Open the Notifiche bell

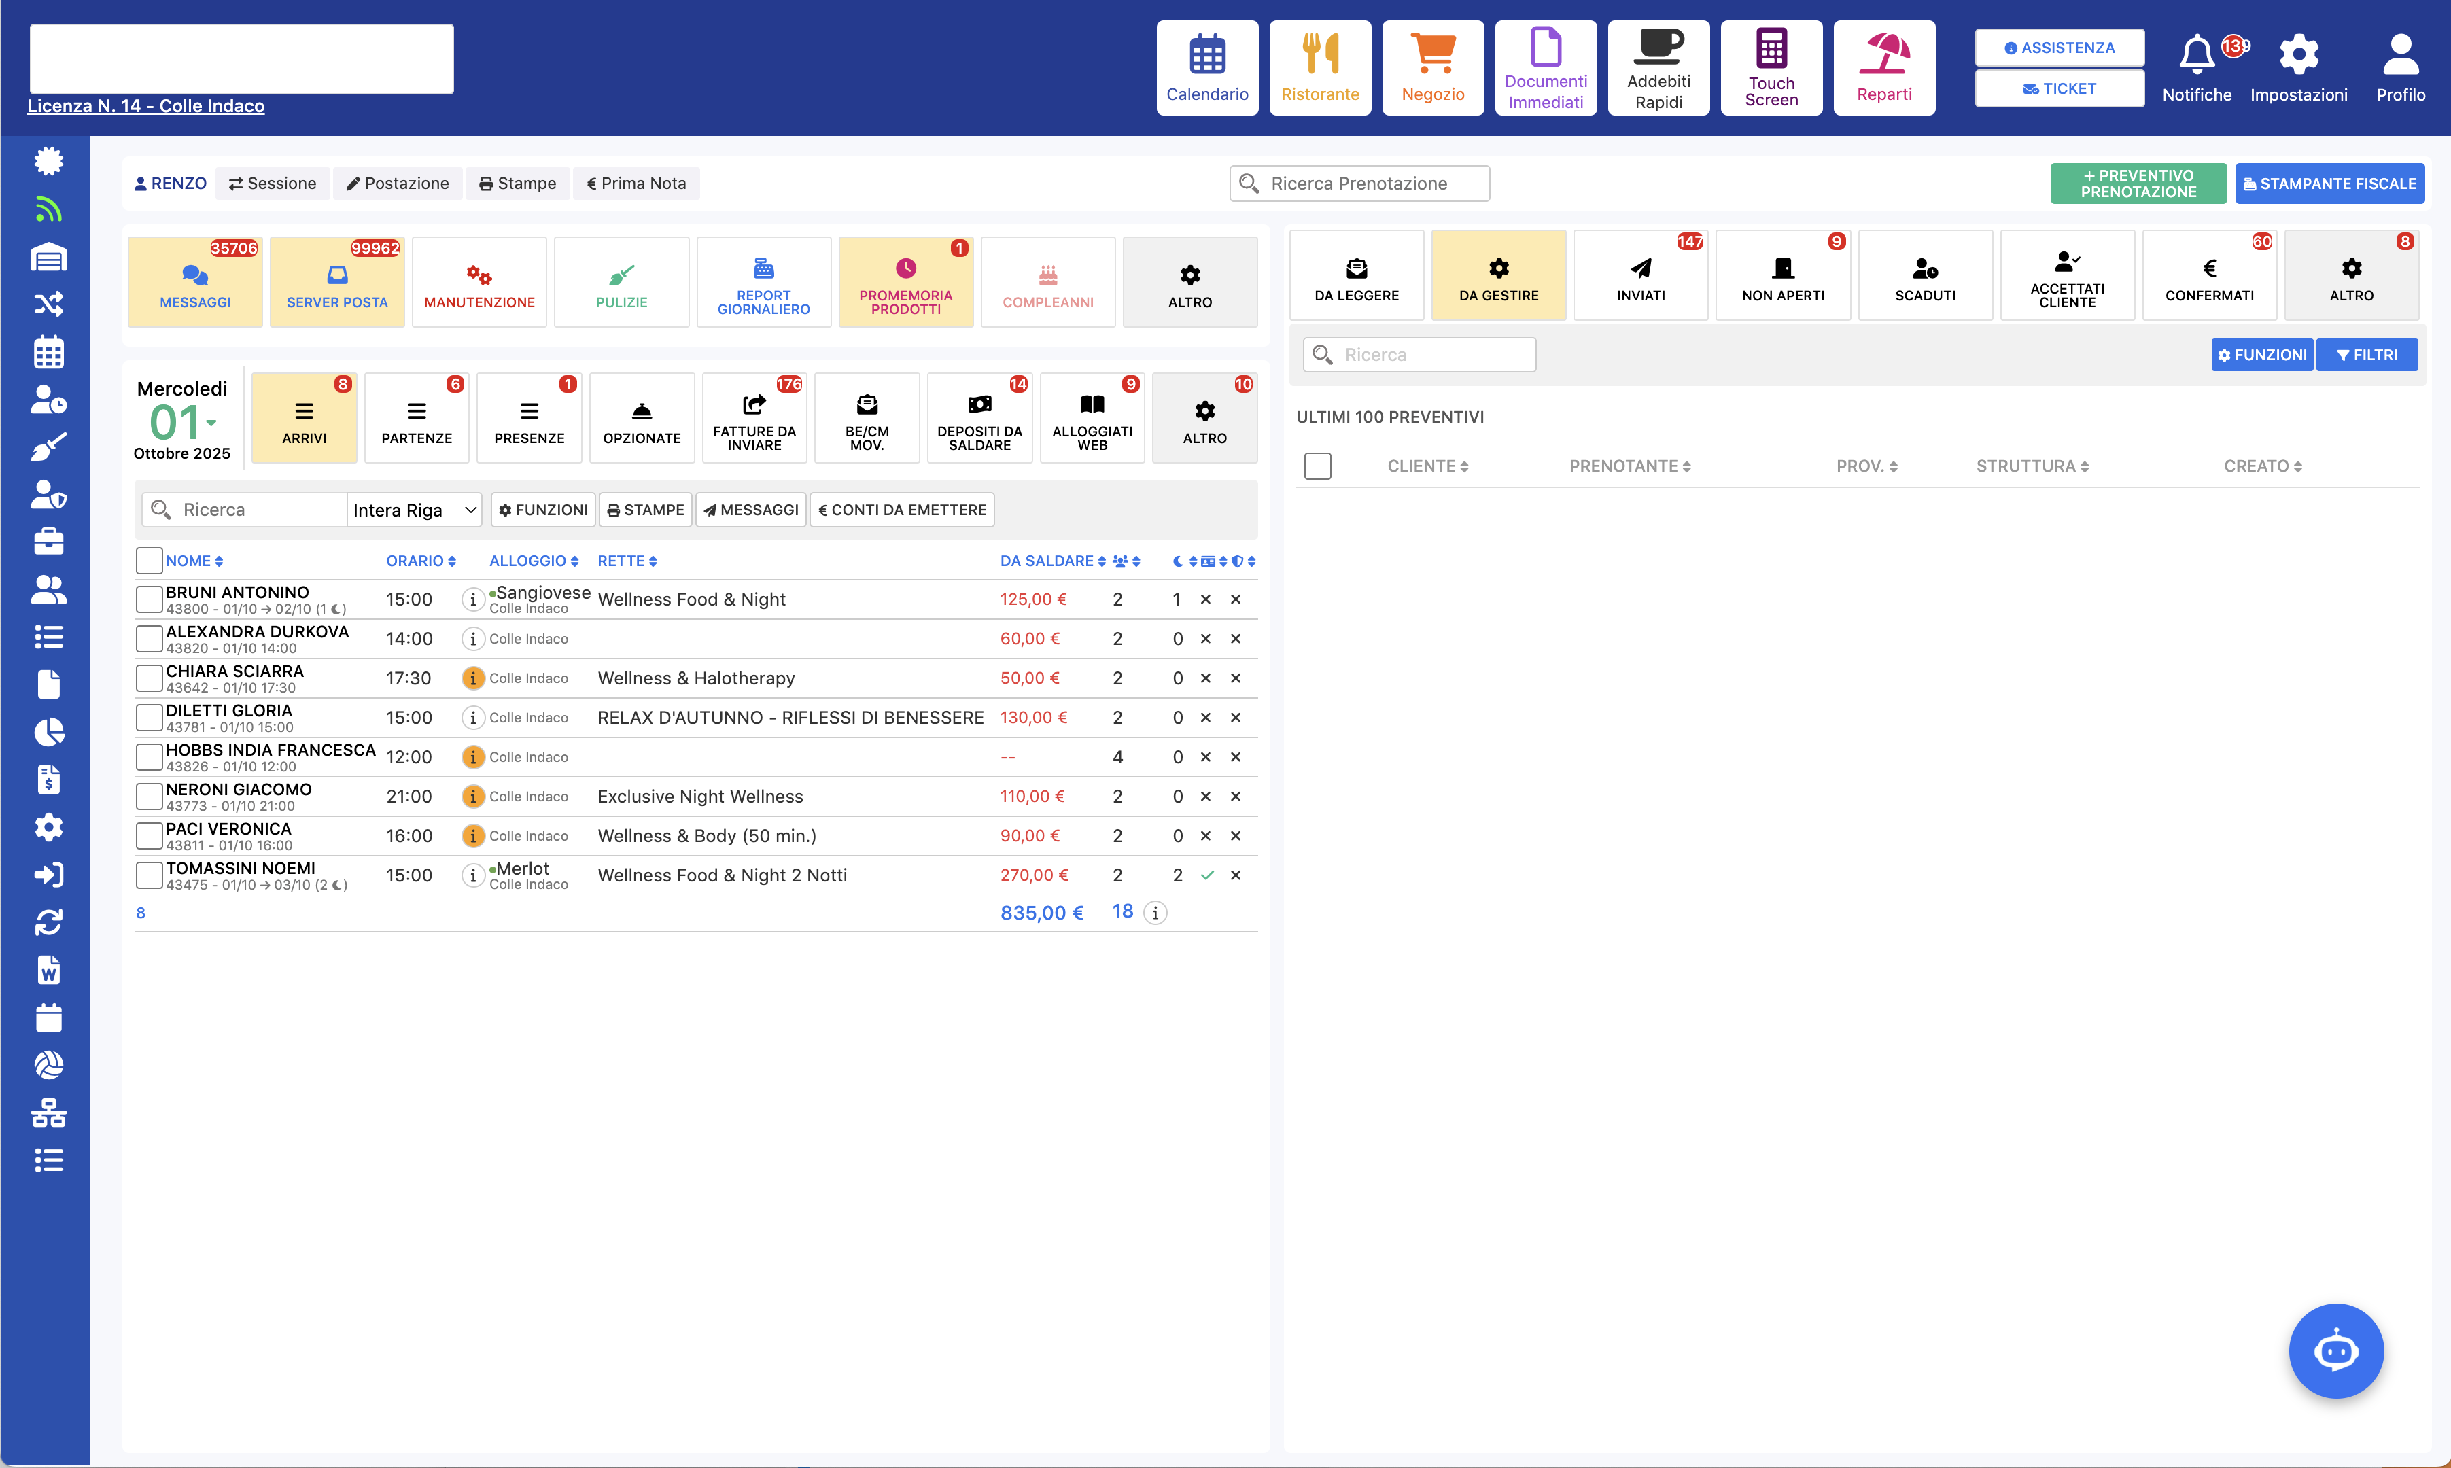[2196, 67]
